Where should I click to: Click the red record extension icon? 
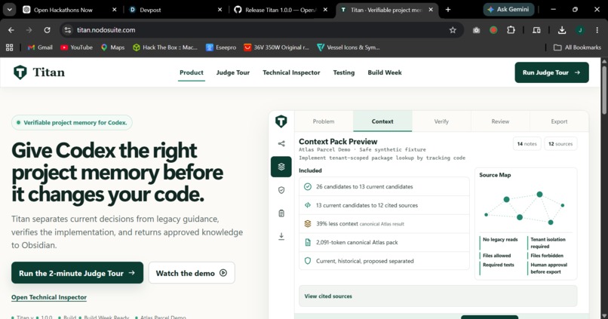(x=493, y=30)
